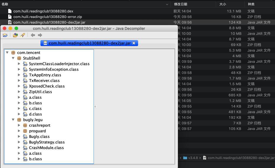Select ZipUtil.class in tree
This screenshot has height=168, width=275.
pyautogui.click(x=40, y=92)
